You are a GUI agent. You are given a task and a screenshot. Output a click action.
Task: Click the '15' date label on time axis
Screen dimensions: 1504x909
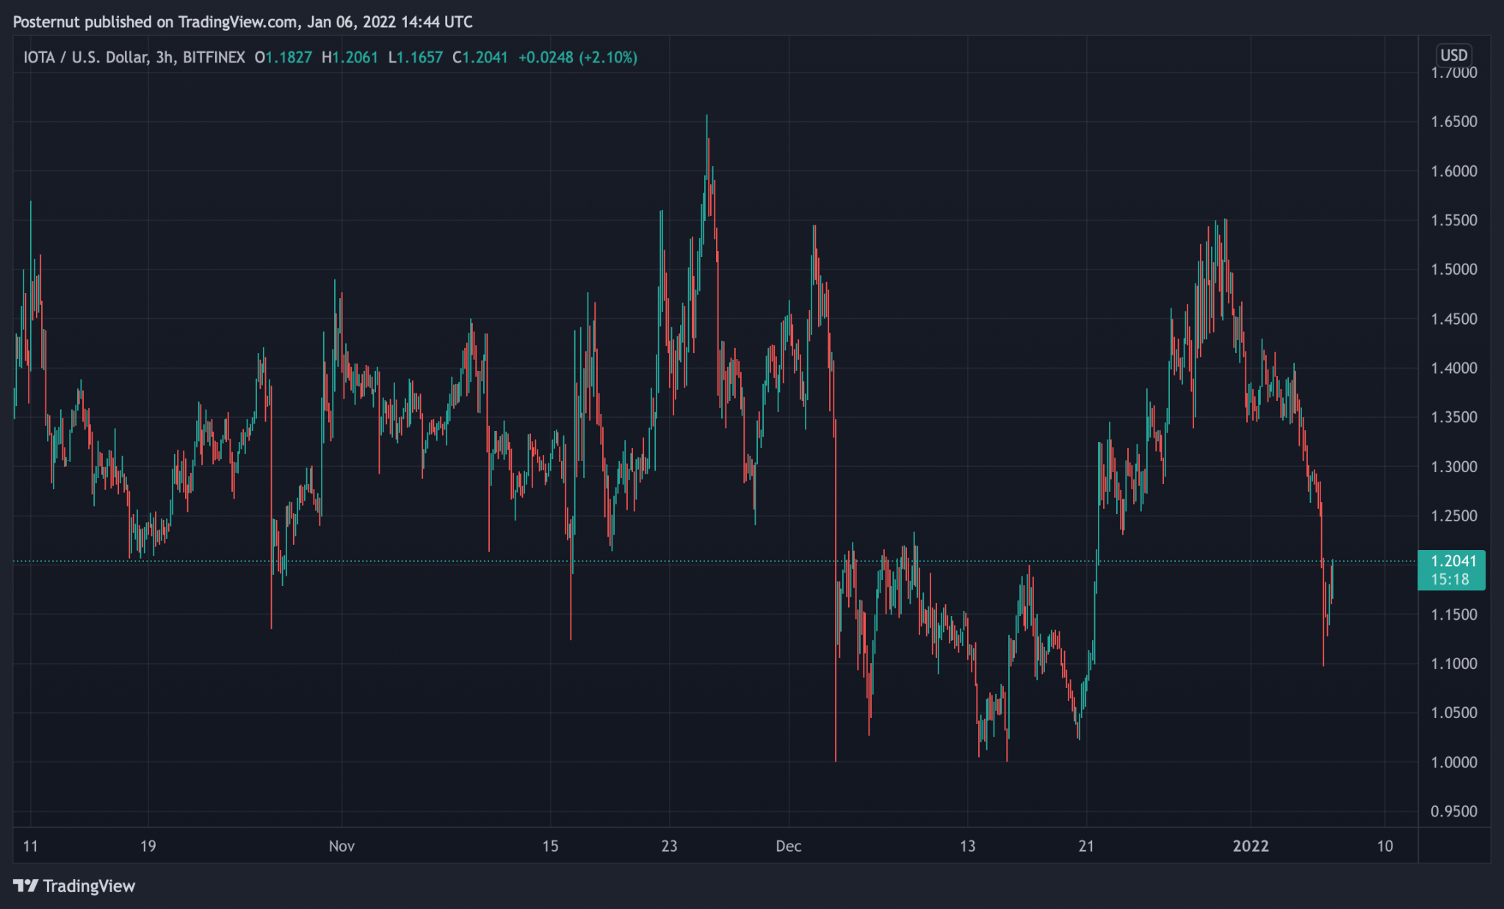[550, 846]
